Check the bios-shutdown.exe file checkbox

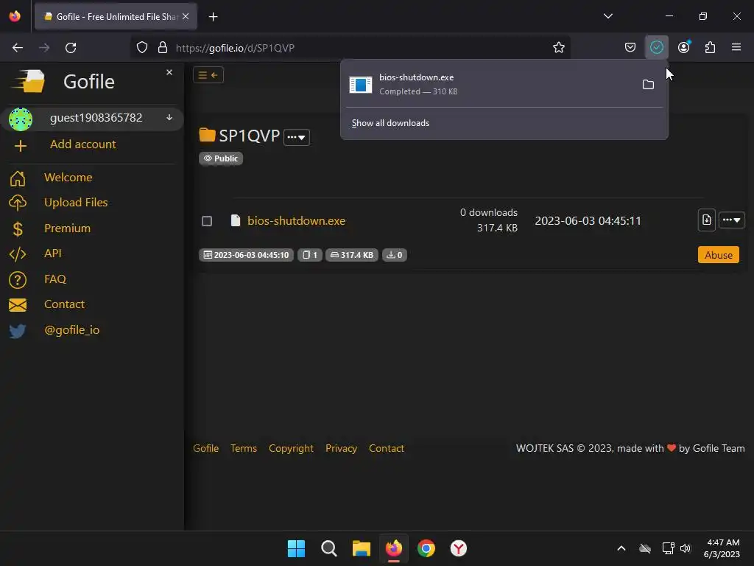pos(207,221)
